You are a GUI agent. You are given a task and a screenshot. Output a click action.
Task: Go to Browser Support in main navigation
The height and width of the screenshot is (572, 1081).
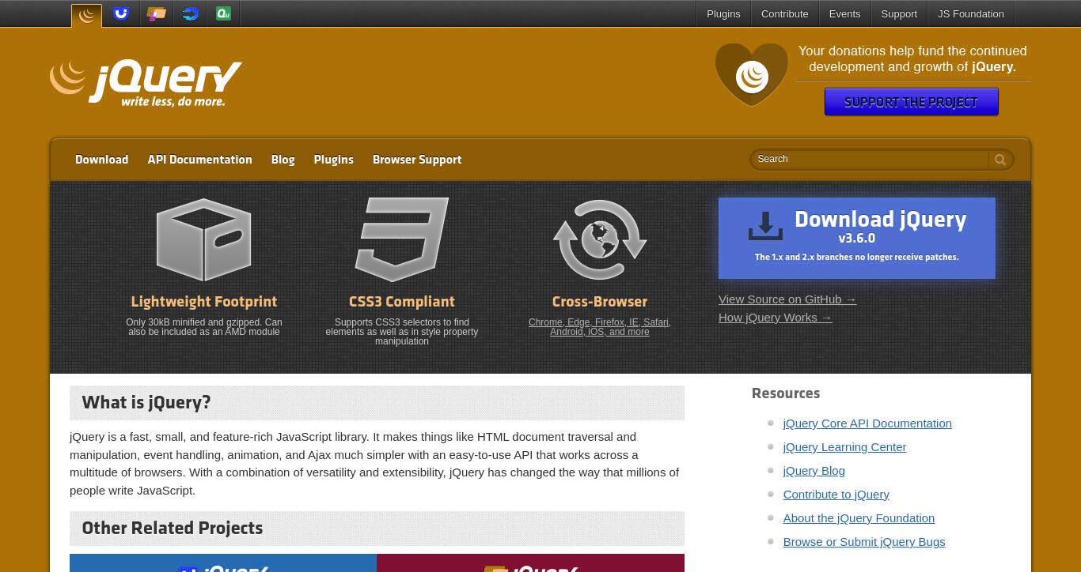[417, 160]
